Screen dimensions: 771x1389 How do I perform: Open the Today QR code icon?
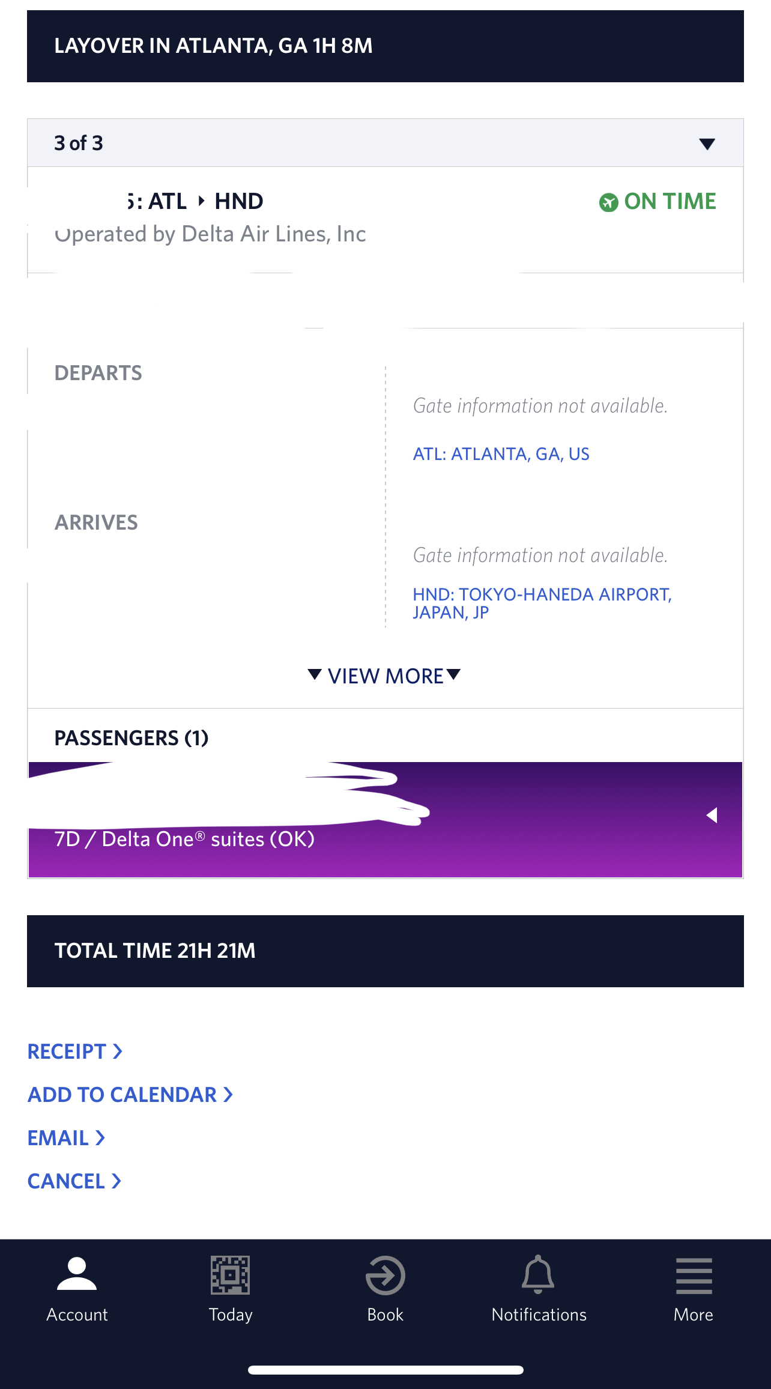click(x=231, y=1274)
